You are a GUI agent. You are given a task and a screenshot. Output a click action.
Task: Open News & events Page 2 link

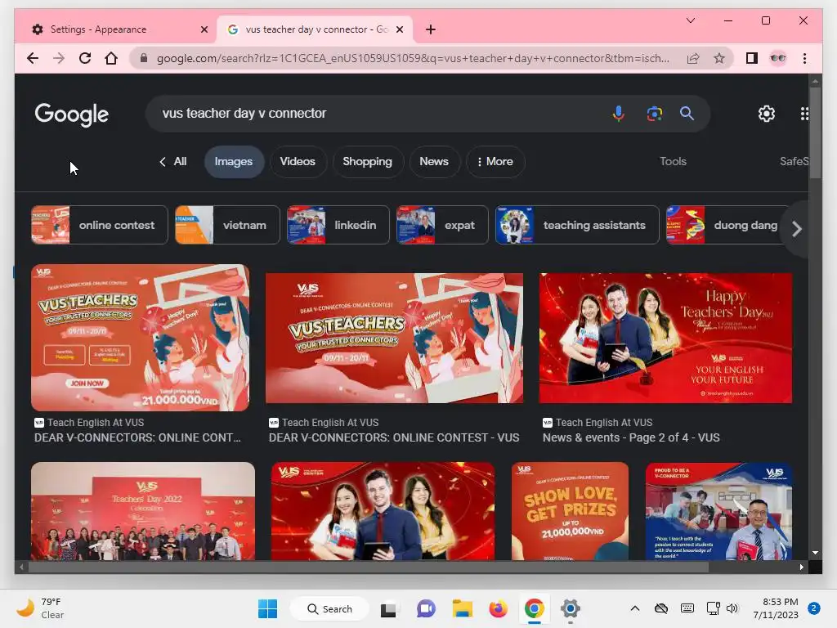click(631, 438)
